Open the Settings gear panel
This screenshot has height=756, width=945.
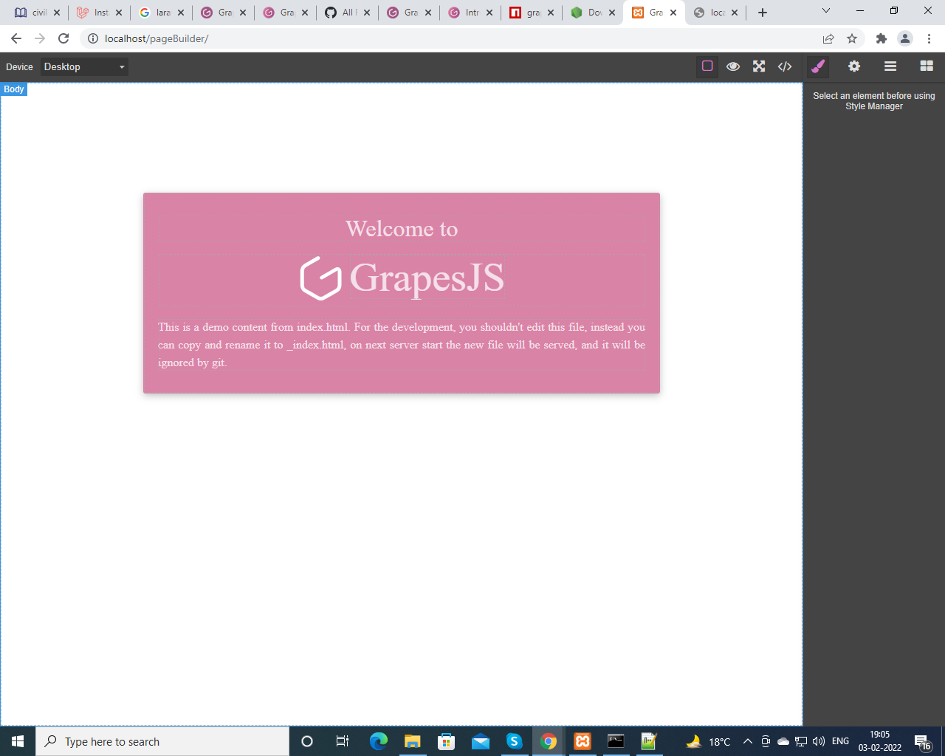pyautogui.click(x=854, y=66)
